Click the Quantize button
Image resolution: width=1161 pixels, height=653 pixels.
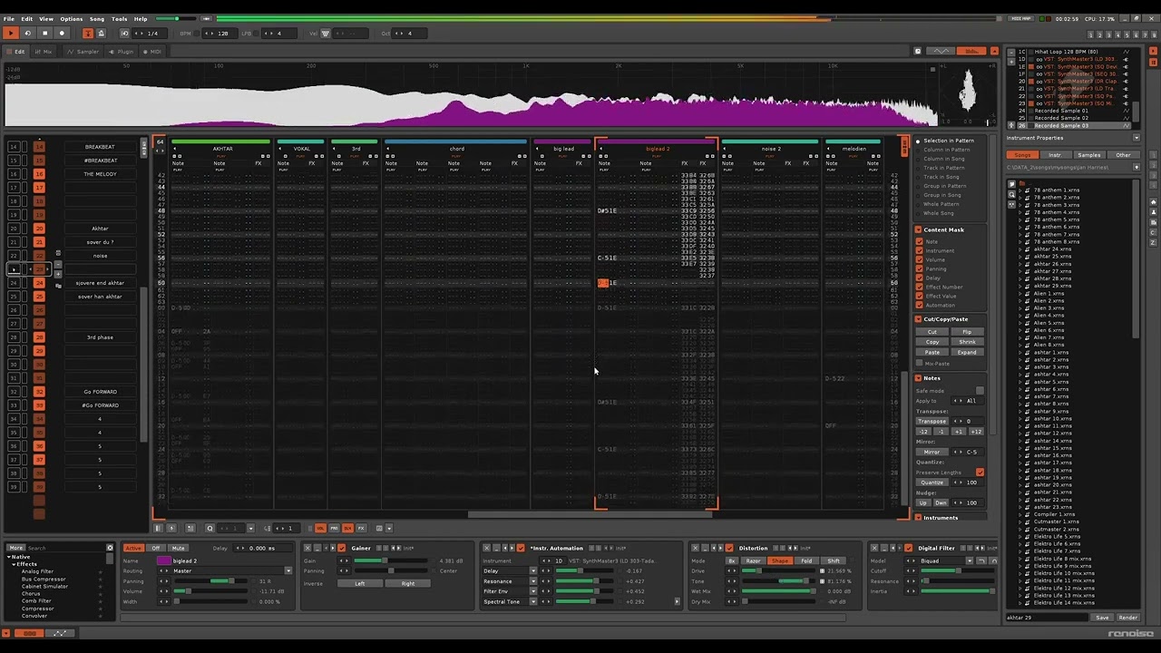(932, 482)
